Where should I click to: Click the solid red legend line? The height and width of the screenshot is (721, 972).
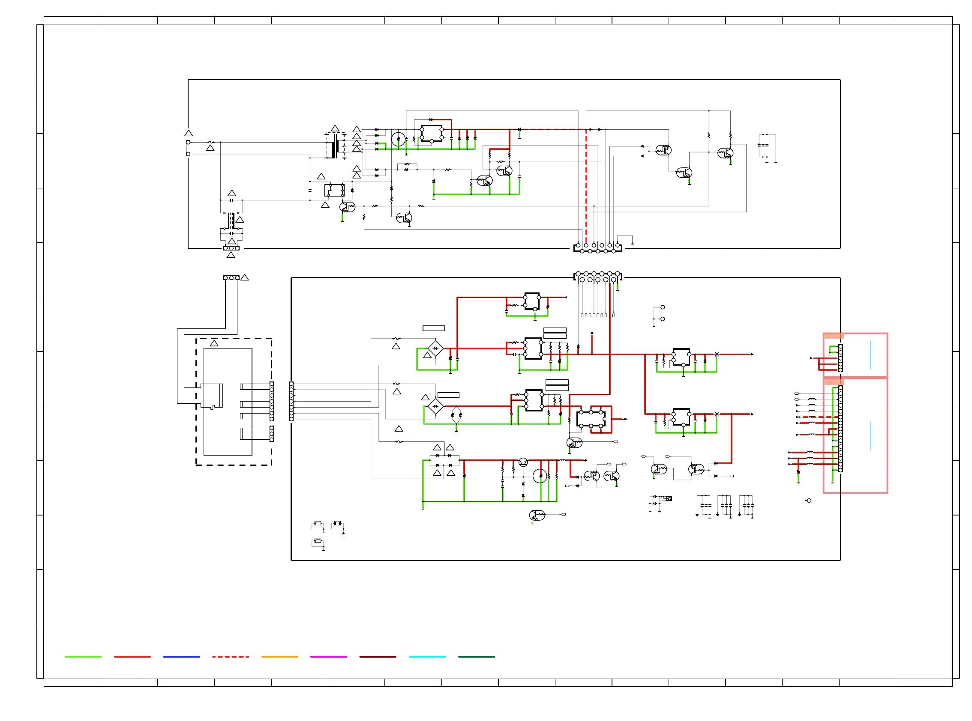click(x=132, y=656)
